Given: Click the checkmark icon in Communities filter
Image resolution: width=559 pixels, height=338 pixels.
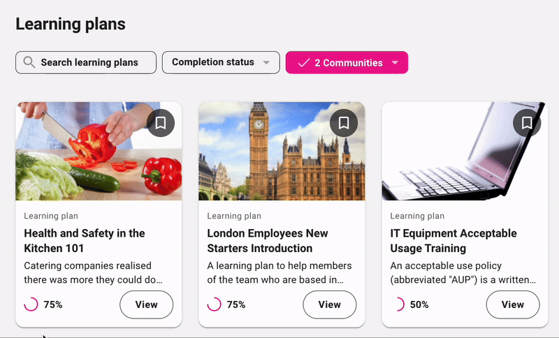Looking at the screenshot, I should coord(304,63).
